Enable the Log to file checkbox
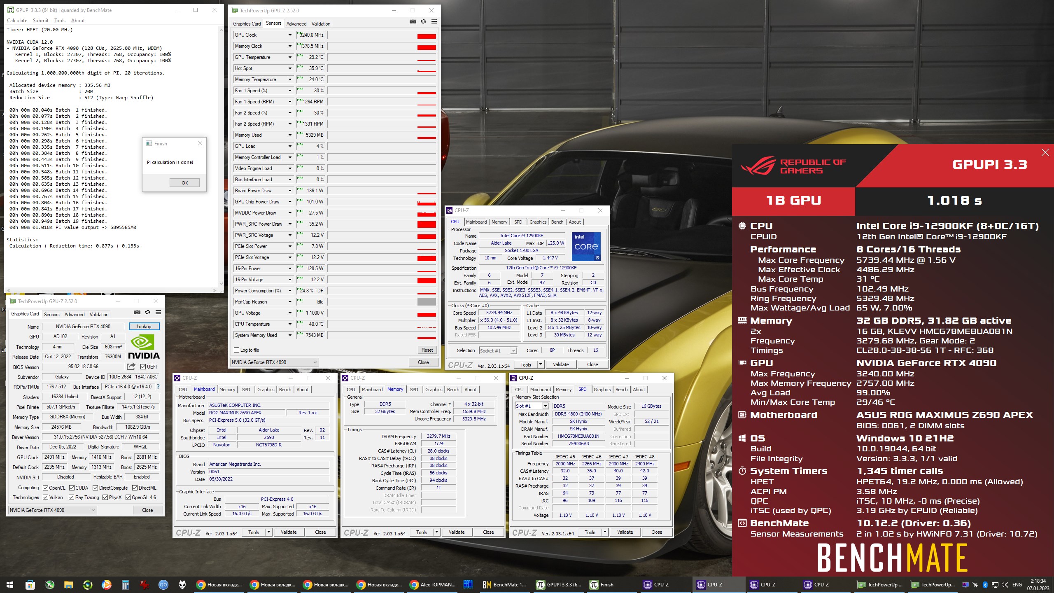Image resolution: width=1054 pixels, height=593 pixels. click(236, 350)
